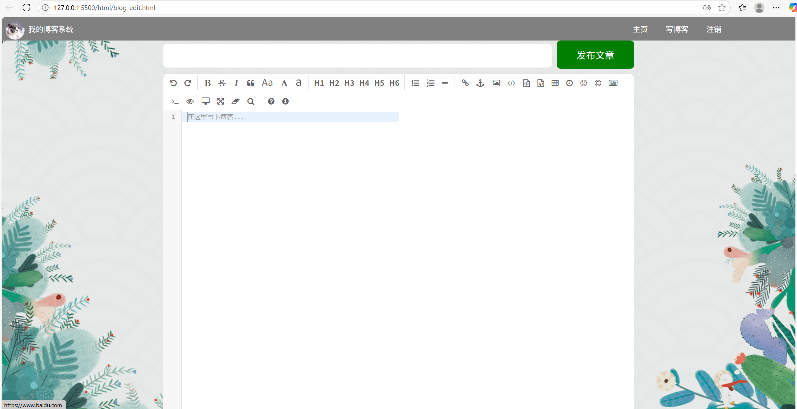Click the Bold formatting icon
This screenshot has height=409, width=797.
tap(207, 83)
